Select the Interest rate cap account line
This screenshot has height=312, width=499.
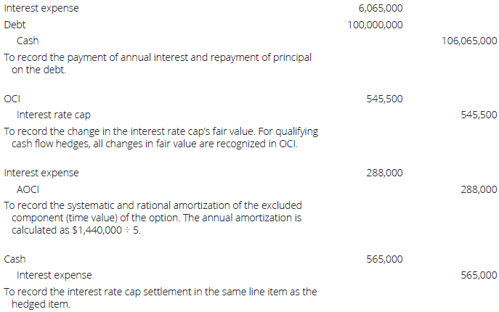click(53, 115)
